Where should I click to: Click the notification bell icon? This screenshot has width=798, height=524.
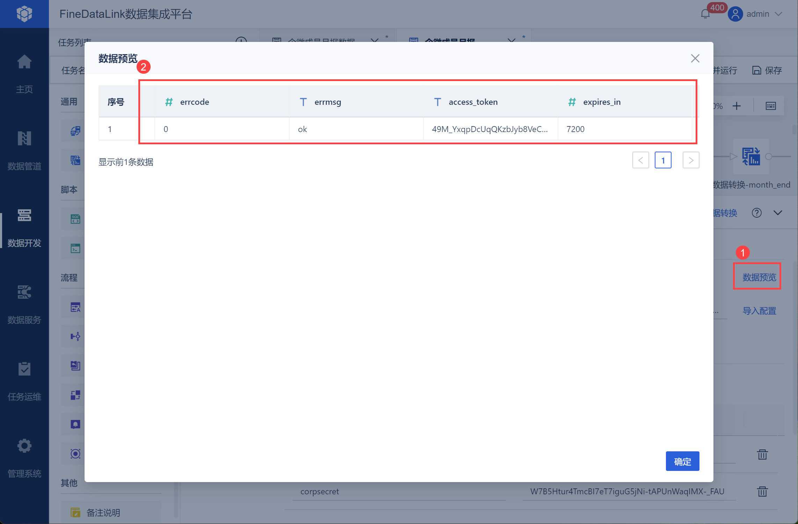[705, 14]
